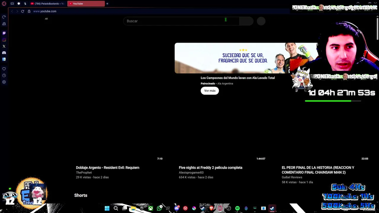Open the Opera GX menu logo

4,4
